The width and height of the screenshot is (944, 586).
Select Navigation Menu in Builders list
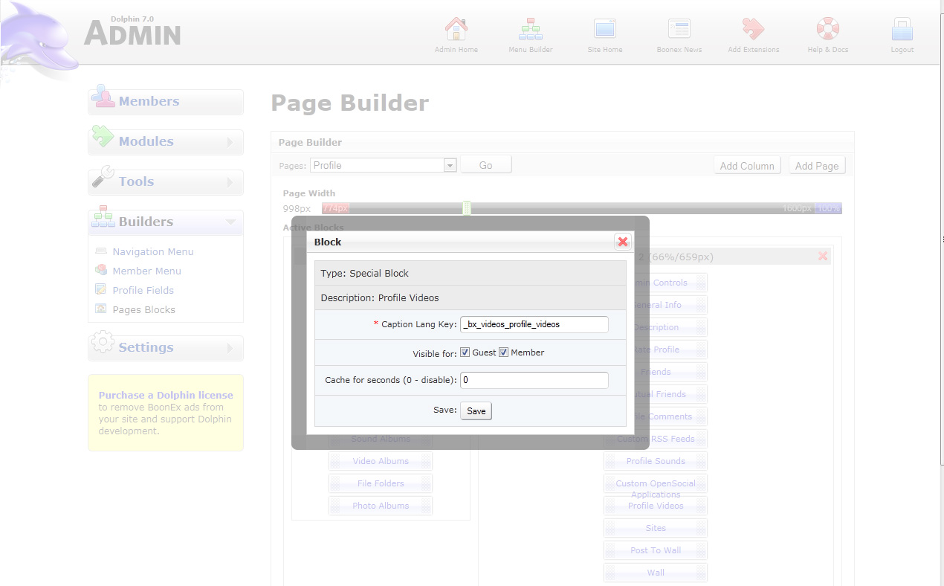point(152,252)
